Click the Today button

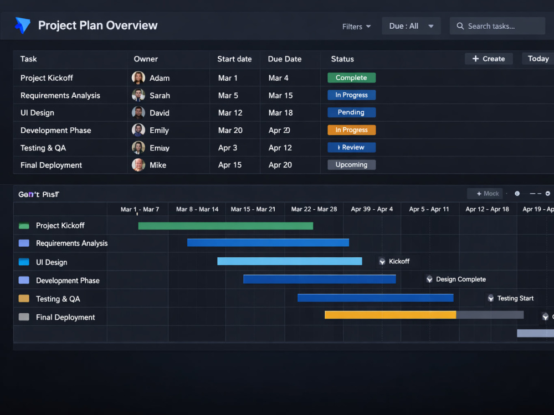[538, 59]
